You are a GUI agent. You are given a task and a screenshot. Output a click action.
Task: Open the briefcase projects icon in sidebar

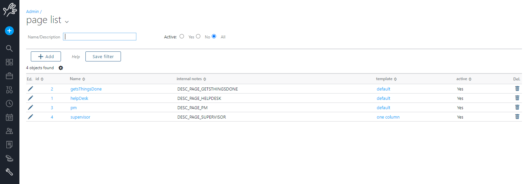coord(9,76)
